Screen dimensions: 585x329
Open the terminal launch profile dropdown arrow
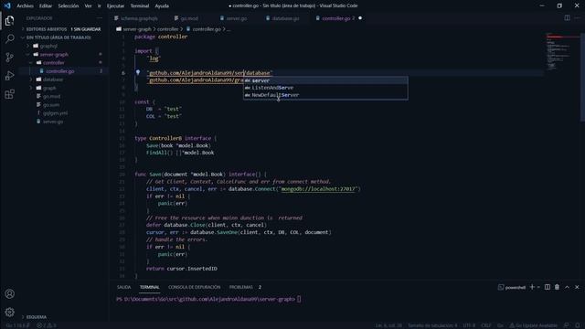pos(538,287)
